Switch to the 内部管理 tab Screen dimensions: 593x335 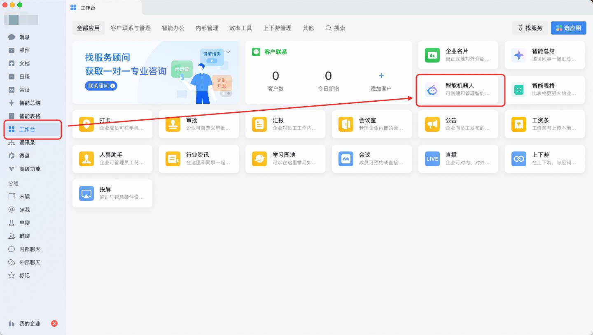pyautogui.click(x=207, y=28)
